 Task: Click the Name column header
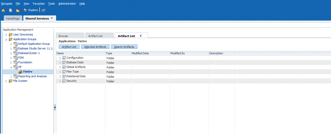tap(81, 53)
